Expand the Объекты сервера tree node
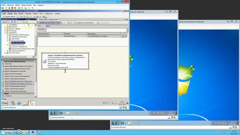The image size is (240, 135). click(5, 28)
